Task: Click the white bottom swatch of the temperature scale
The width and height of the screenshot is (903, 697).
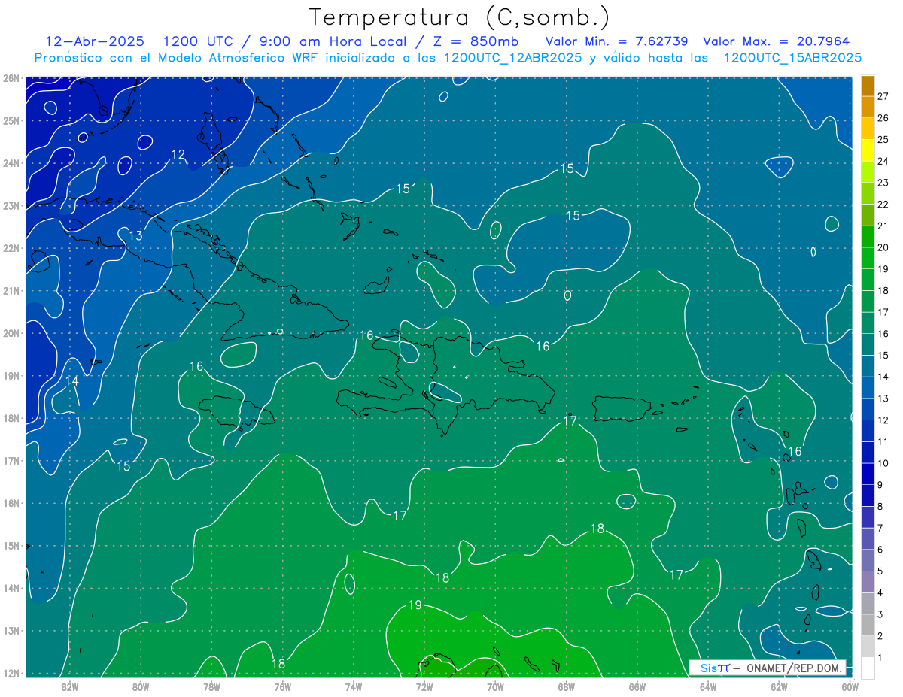Action: (868, 668)
